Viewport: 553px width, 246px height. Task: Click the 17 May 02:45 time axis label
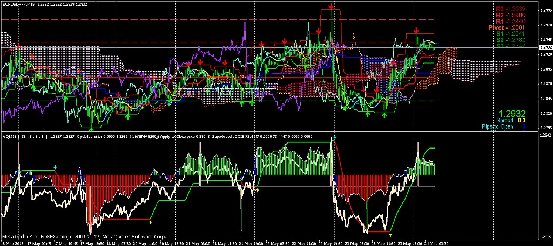click(x=38, y=243)
